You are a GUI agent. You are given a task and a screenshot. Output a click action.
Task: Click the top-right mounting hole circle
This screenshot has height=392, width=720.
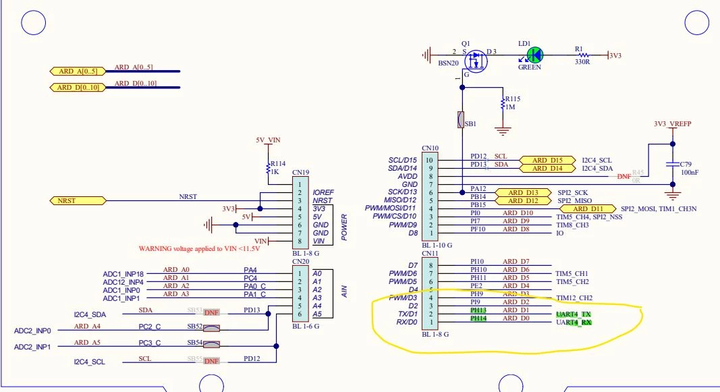696,22
